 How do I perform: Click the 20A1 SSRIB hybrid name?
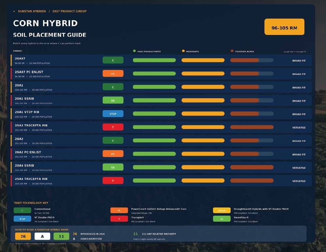pyautogui.click(x=24, y=99)
